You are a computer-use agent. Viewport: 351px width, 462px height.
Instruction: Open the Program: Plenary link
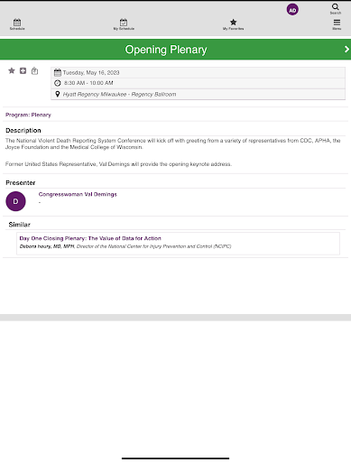click(28, 115)
